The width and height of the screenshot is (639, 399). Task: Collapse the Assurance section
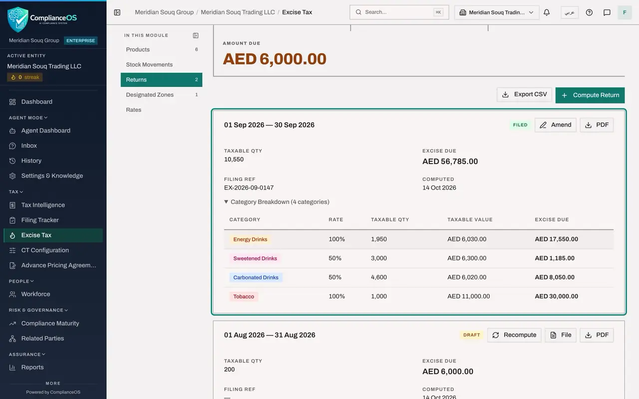pos(27,355)
